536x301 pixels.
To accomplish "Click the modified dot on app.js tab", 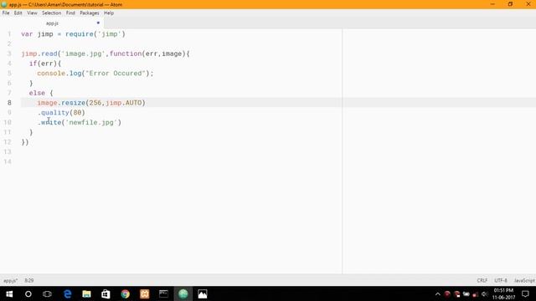I will (98, 23).
